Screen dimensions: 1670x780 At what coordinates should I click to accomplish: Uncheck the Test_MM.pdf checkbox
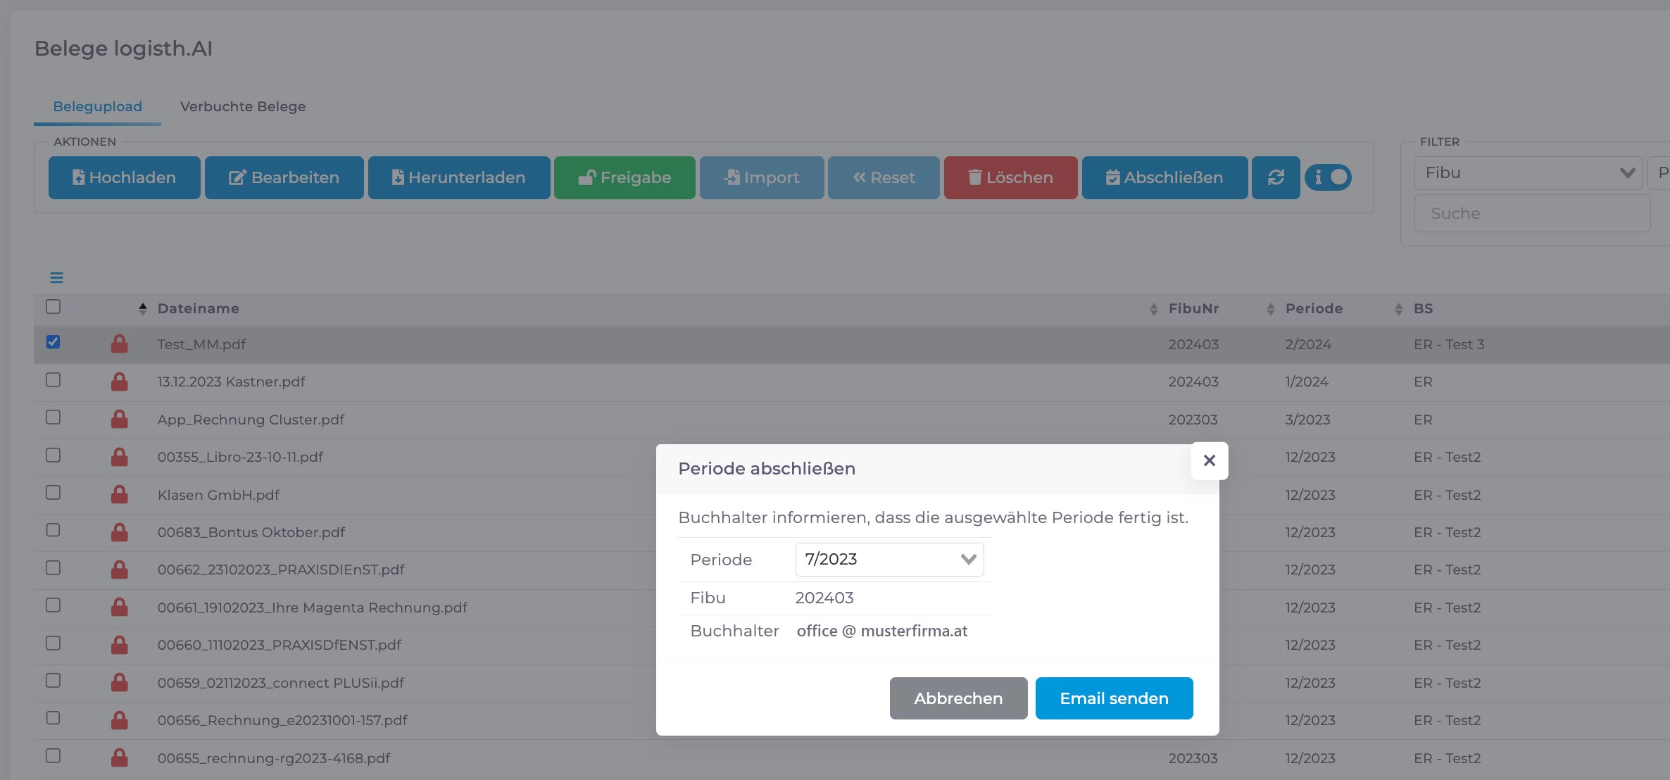[53, 342]
